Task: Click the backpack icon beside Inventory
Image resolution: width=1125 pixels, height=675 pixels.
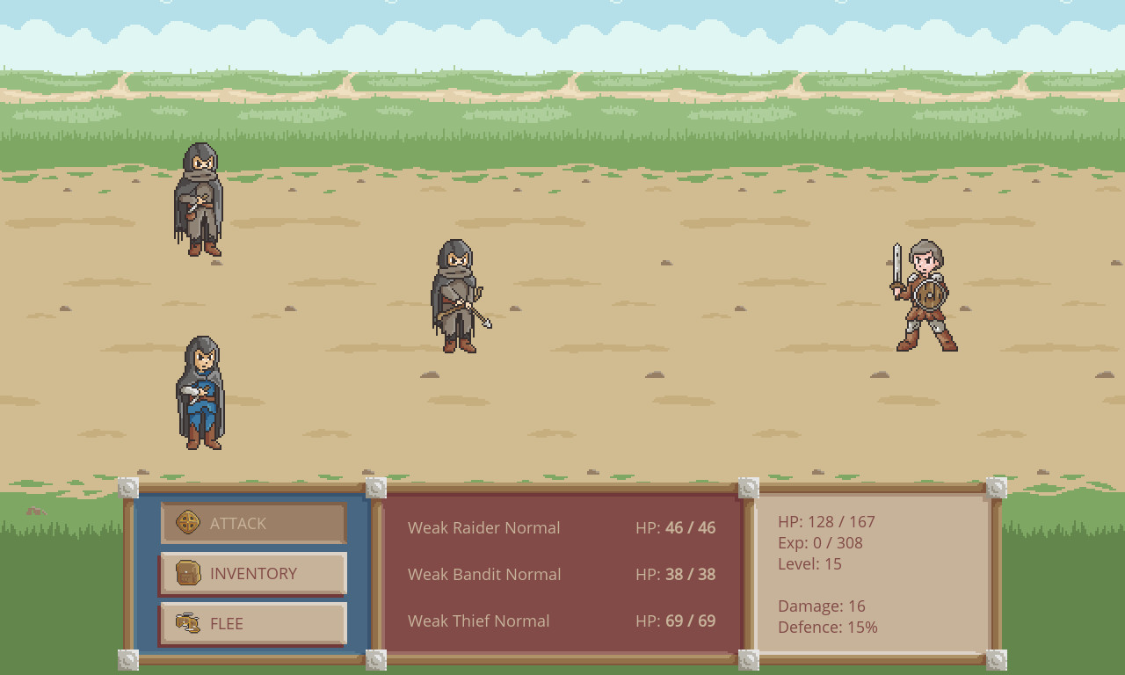Action: [187, 573]
